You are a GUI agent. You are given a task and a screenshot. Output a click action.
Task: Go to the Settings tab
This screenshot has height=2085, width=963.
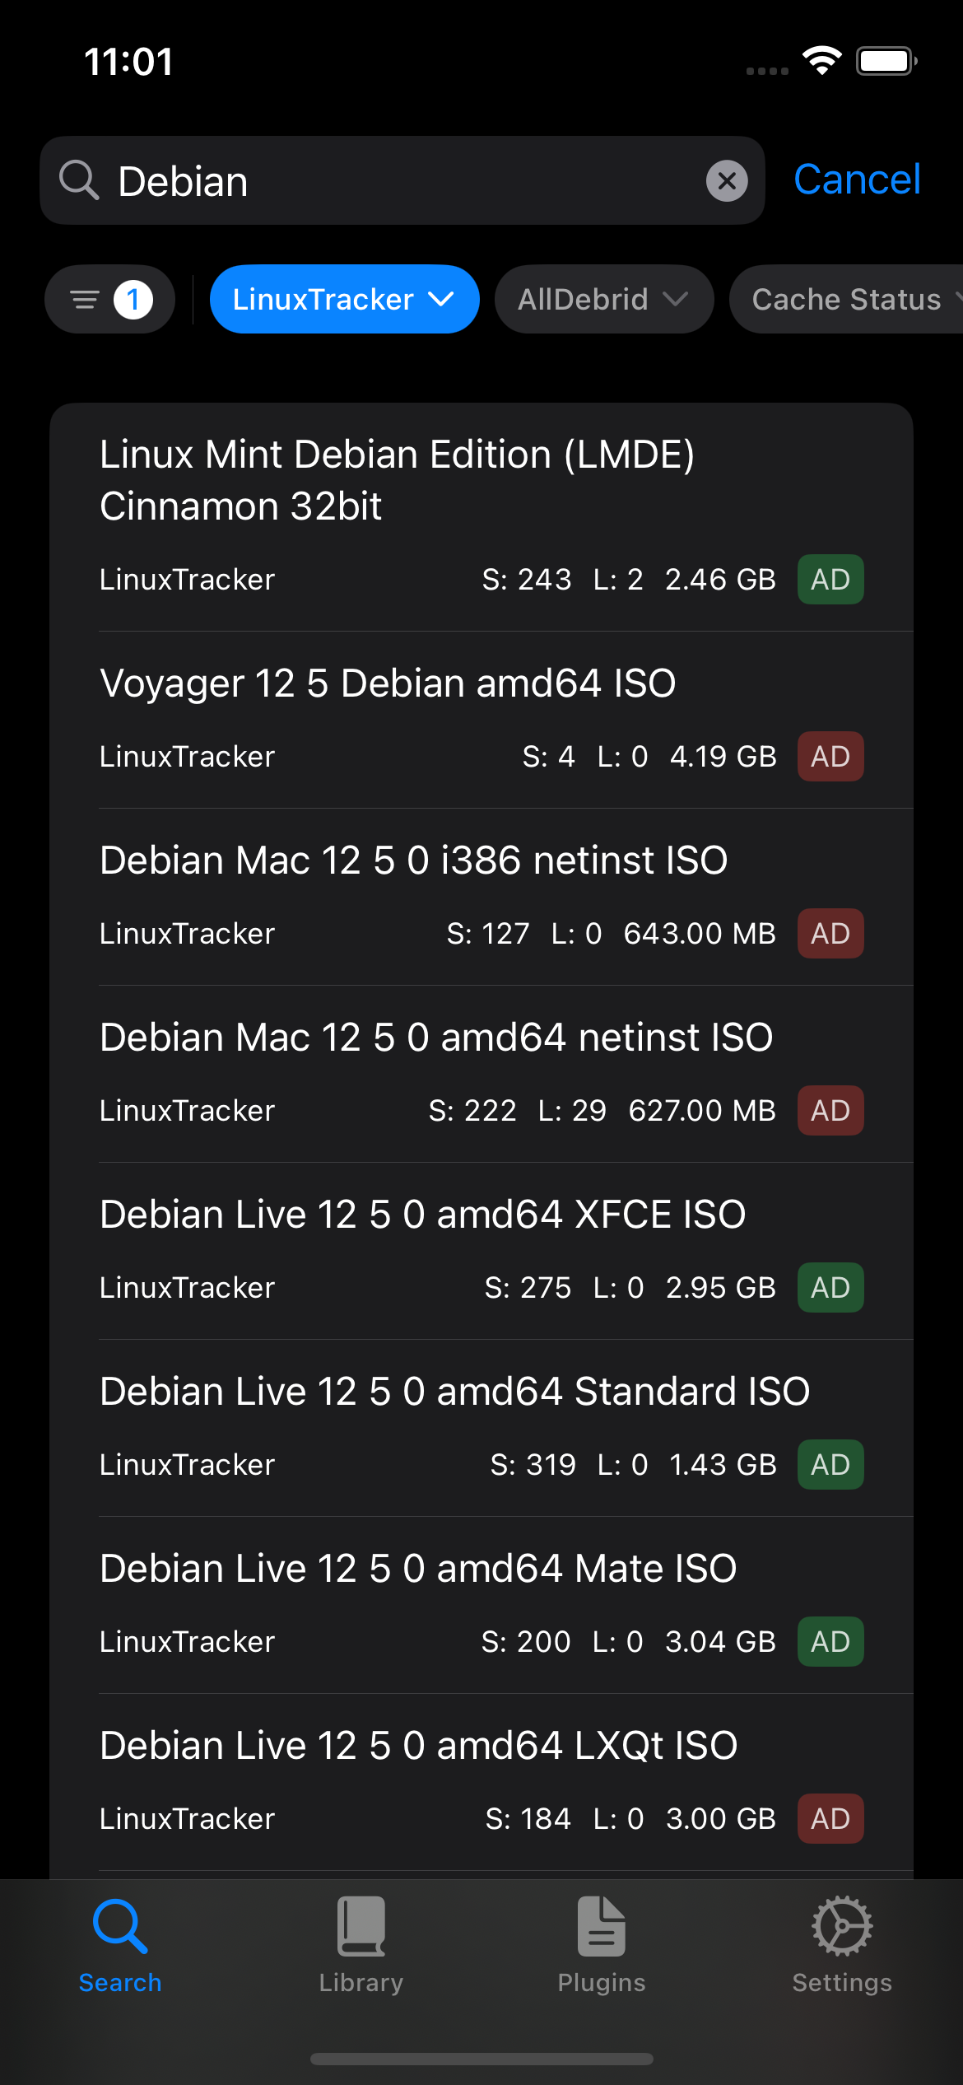pos(842,1945)
